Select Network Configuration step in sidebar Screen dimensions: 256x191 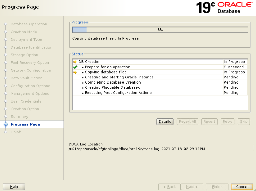tap(31, 70)
